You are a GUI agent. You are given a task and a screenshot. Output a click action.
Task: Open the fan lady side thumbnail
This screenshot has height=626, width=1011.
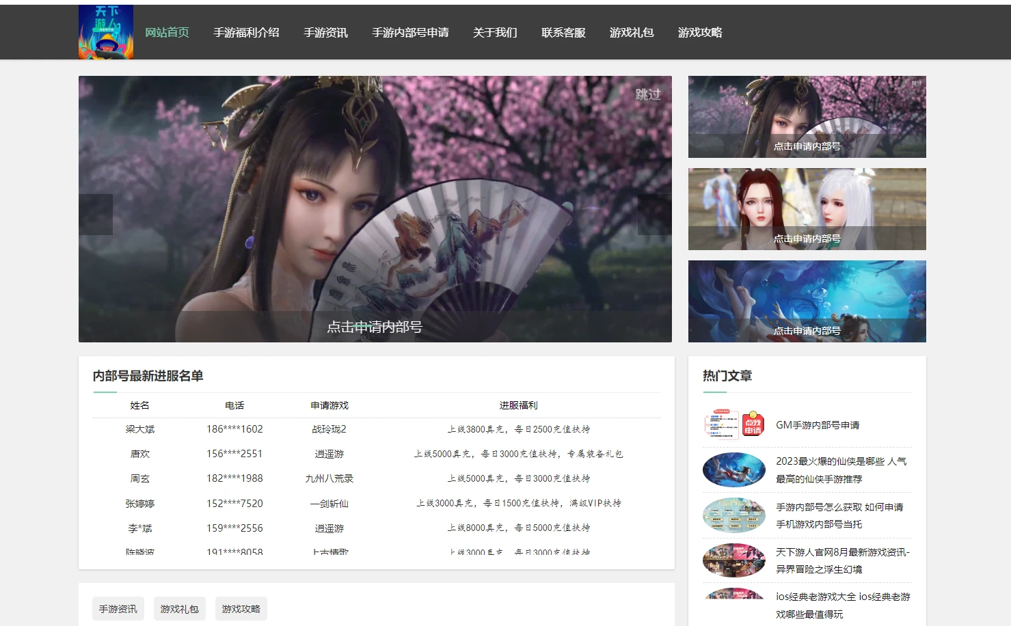pos(807,117)
